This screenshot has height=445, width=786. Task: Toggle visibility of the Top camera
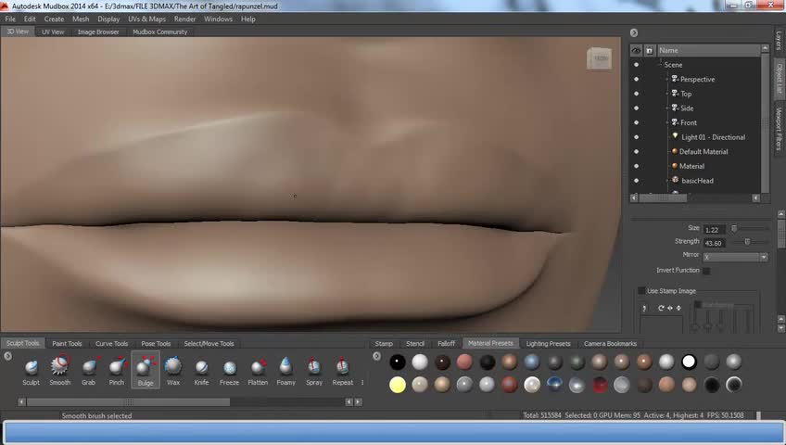(636, 94)
